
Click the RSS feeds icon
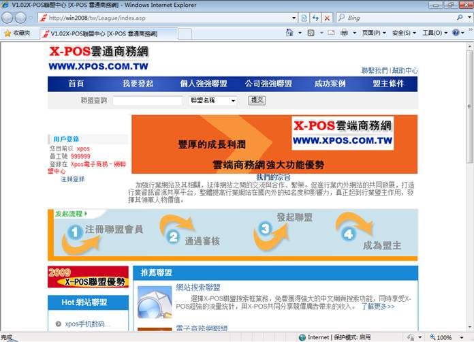311,33
